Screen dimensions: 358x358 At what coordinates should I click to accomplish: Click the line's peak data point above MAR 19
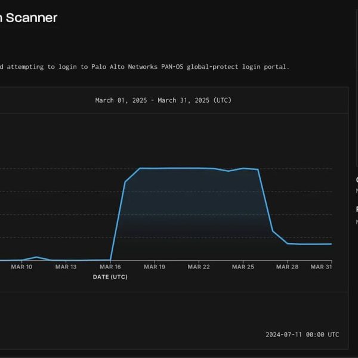pyautogui.click(x=155, y=168)
